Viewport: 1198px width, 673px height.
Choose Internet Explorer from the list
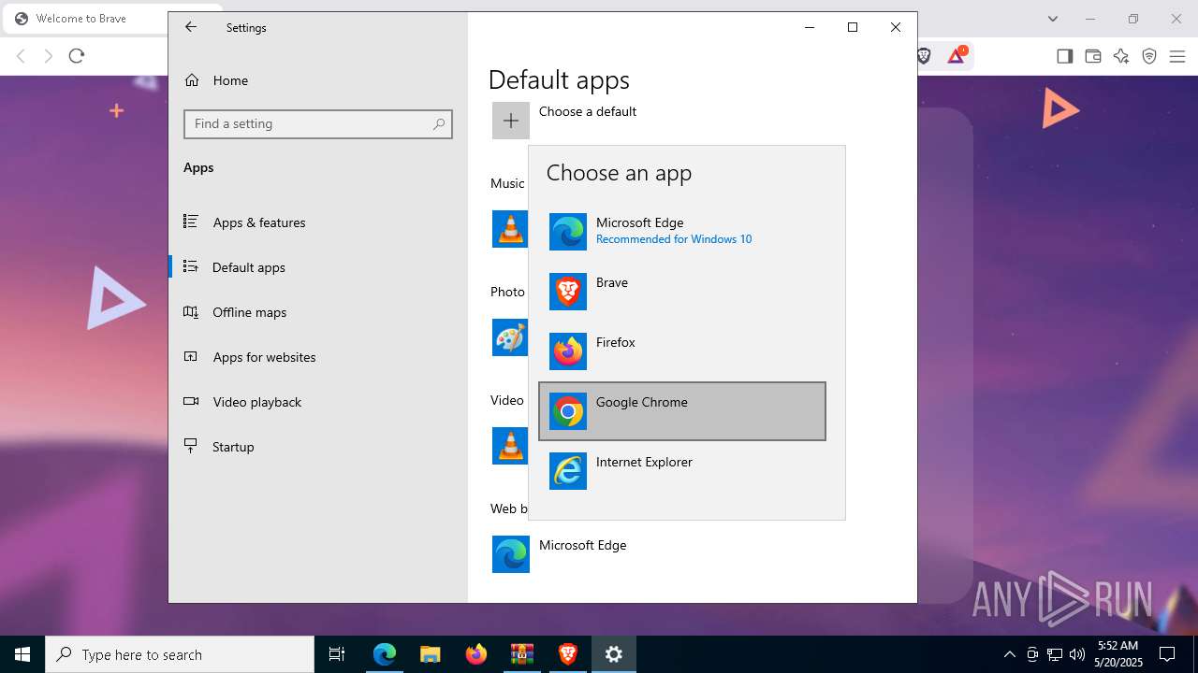[682, 471]
